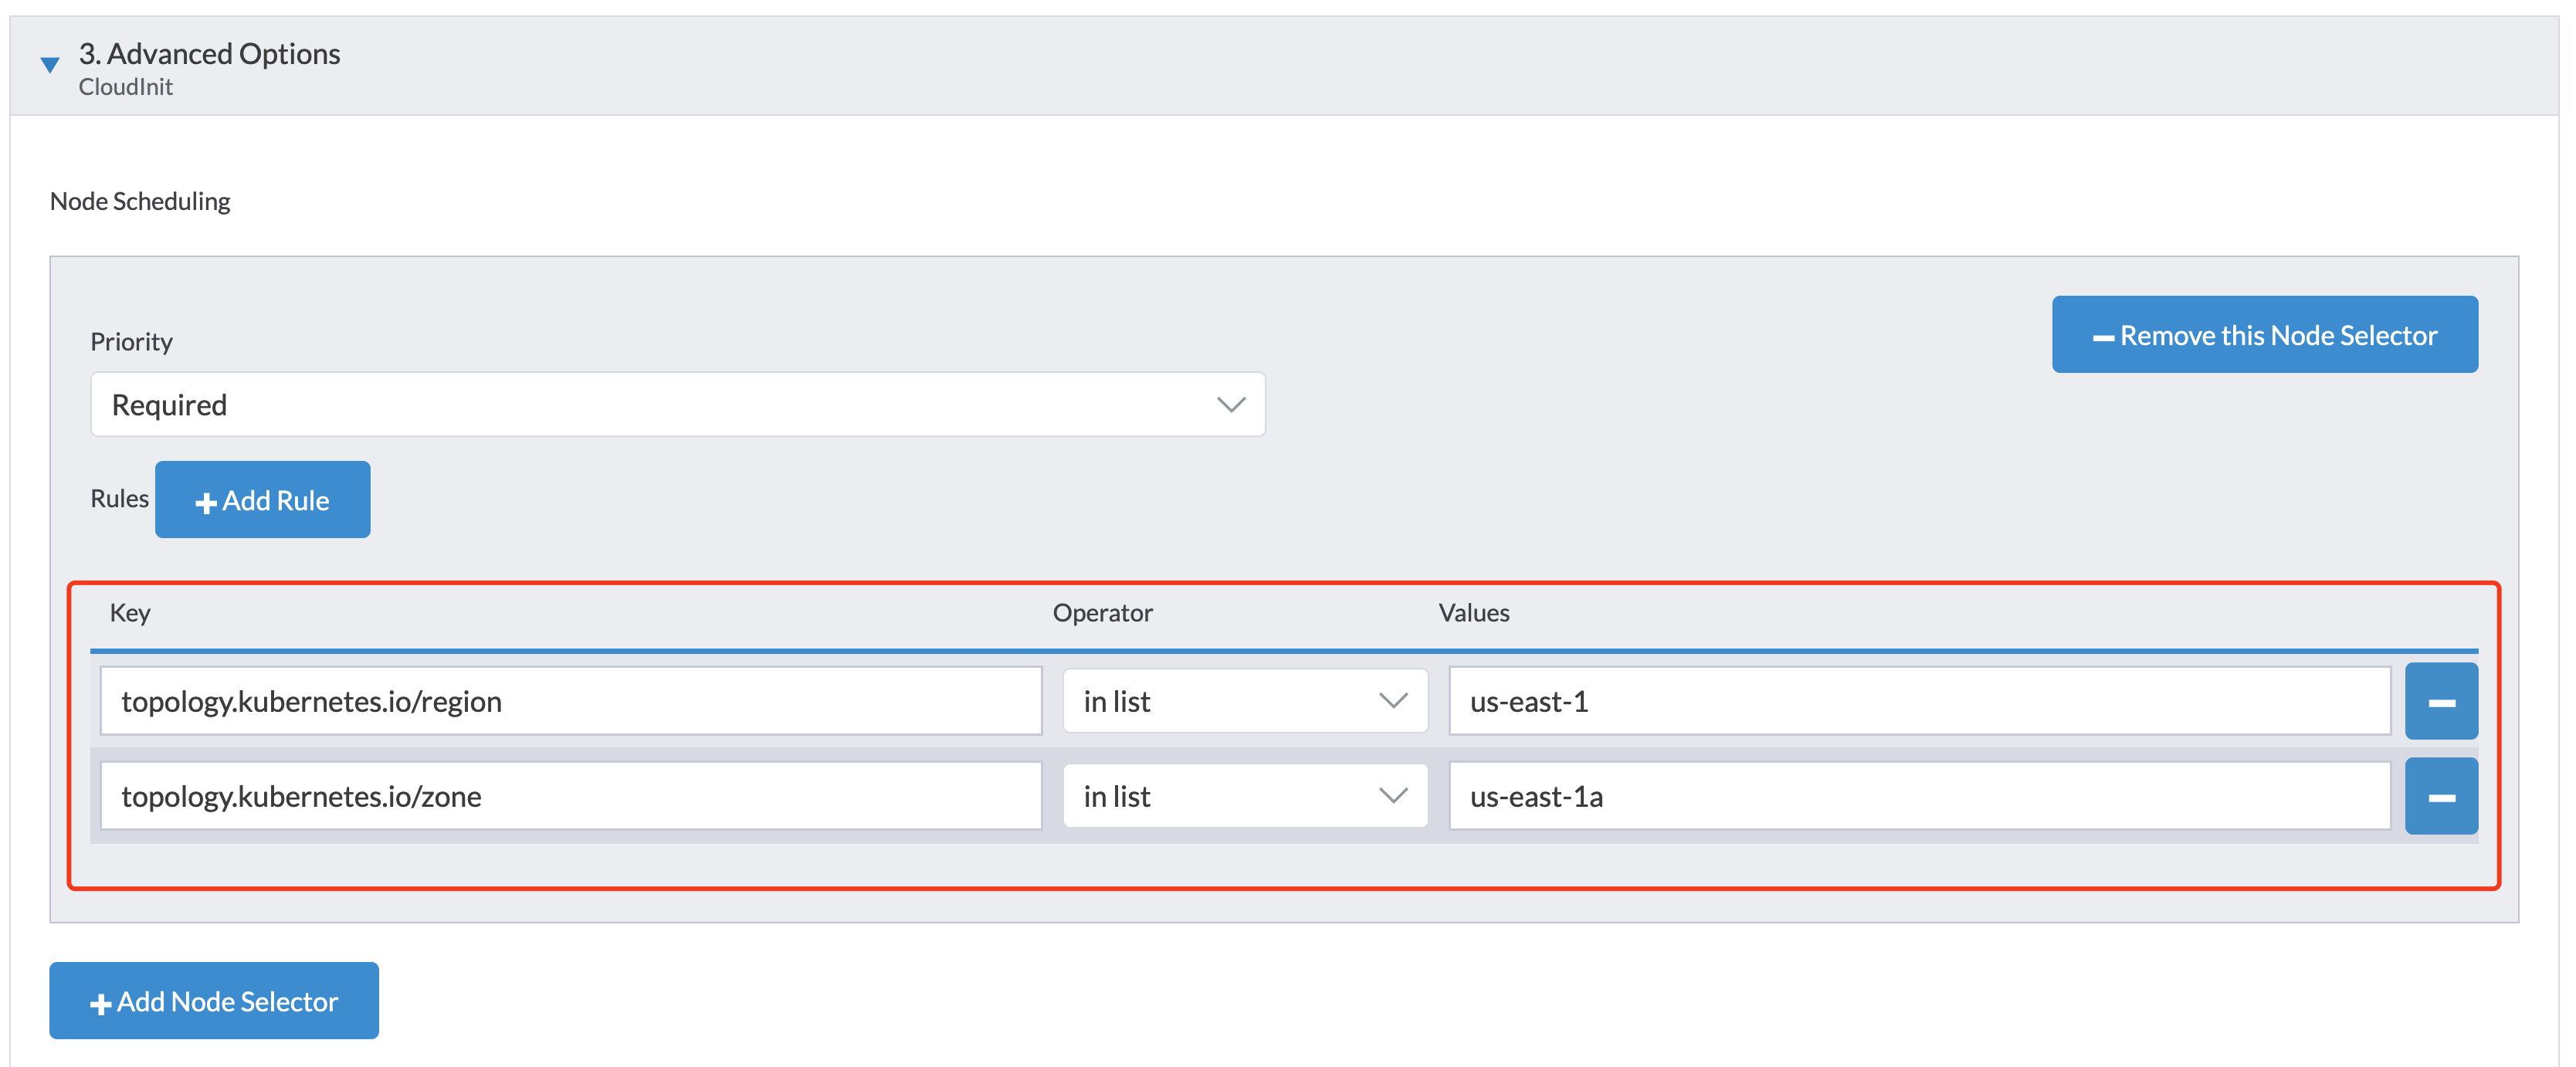
Task: Click chevron of the zone row operator
Action: coord(1392,796)
